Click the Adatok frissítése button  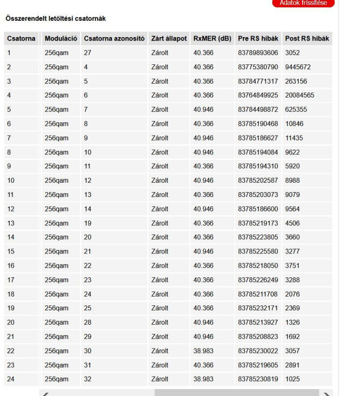point(303,3)
